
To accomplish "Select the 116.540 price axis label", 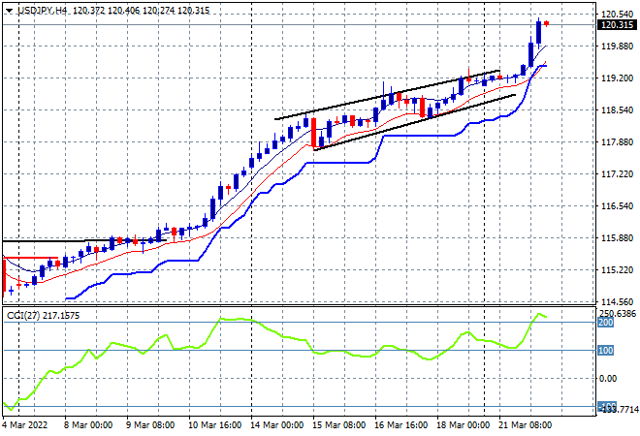I will click(x=617, y=206).
